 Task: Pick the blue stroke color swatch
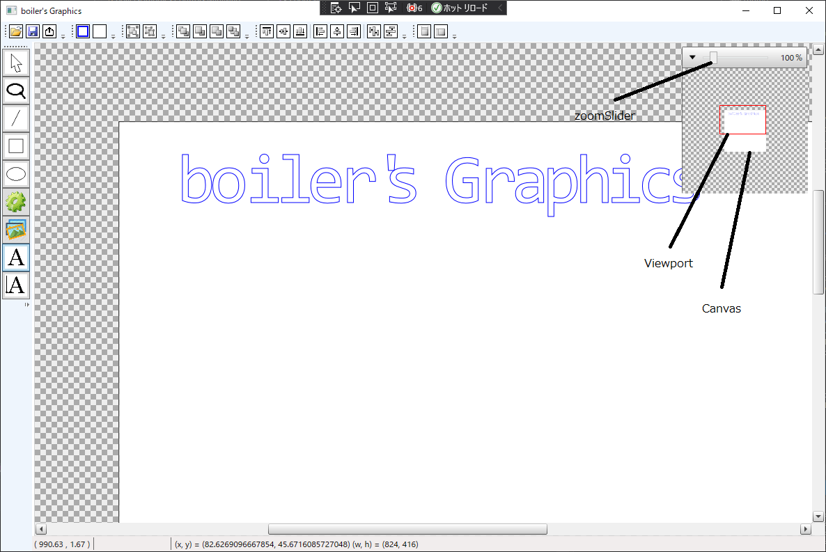(x=83, y=31)
